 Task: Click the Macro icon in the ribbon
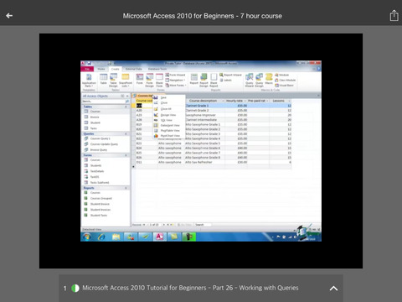(269, 79)
